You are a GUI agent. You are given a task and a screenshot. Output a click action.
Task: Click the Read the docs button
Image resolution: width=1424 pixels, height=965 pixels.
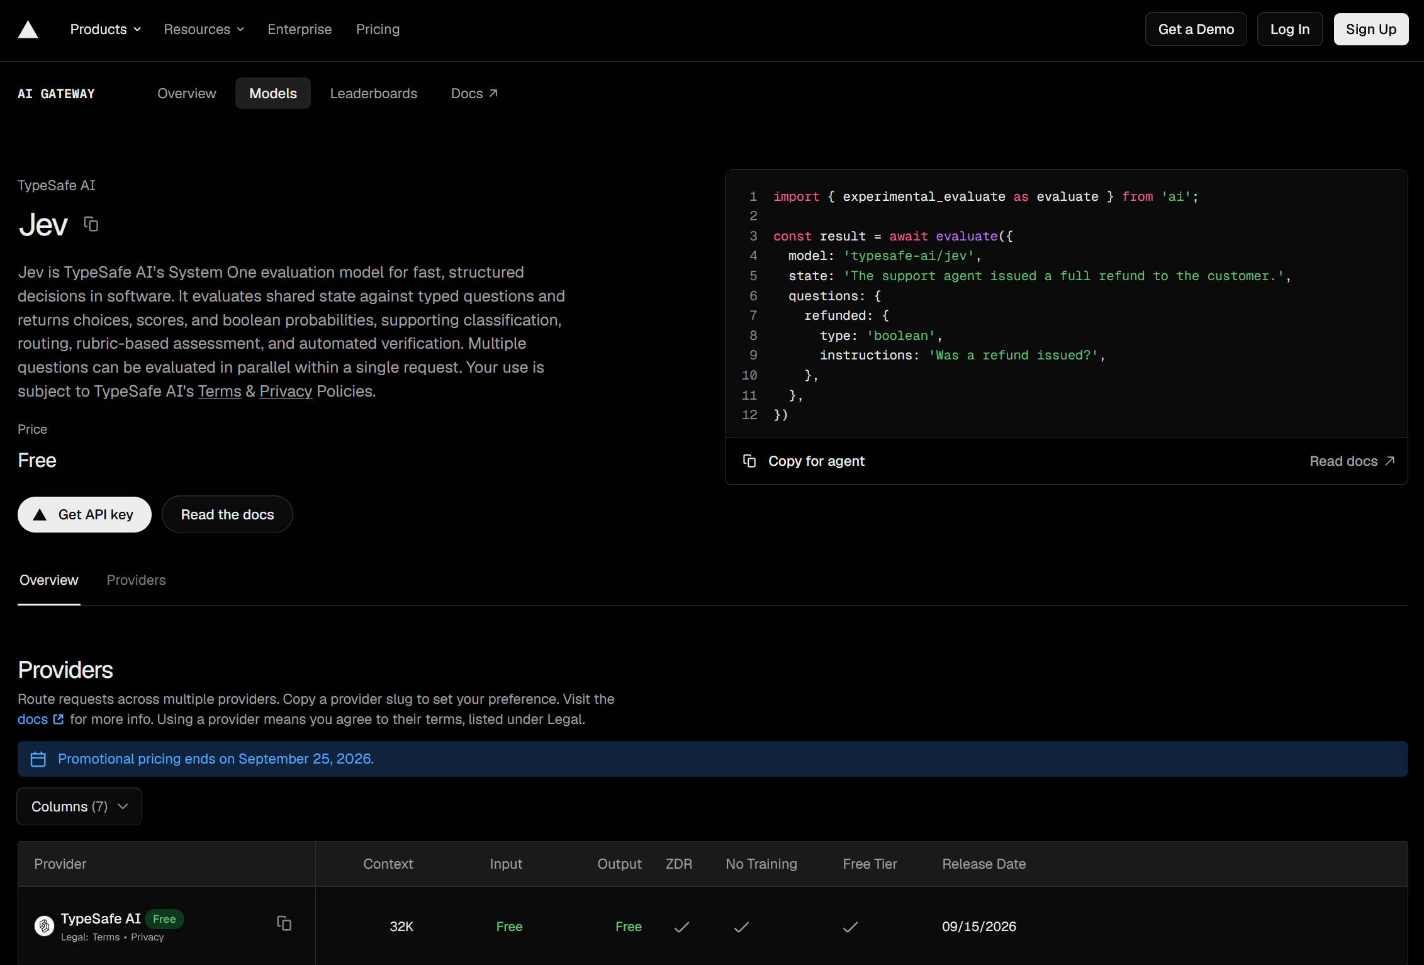click(227, 515)
